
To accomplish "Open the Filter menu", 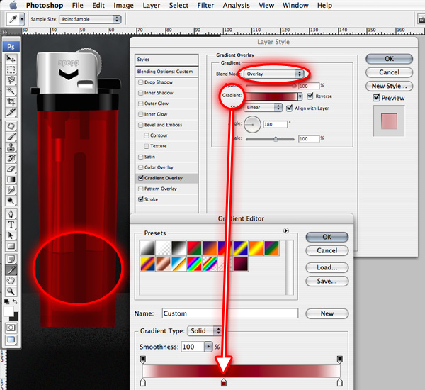I will click(205, 6).
